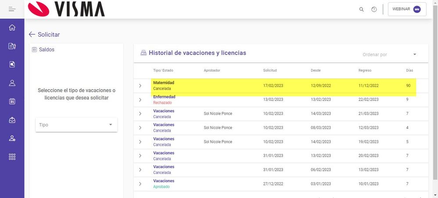Click the Solicitud column header
Image resolution: width=438 pixels, height=198 pixels.
pos(270,70)
